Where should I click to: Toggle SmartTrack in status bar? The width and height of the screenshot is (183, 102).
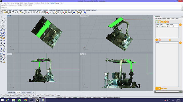(81, 97)
